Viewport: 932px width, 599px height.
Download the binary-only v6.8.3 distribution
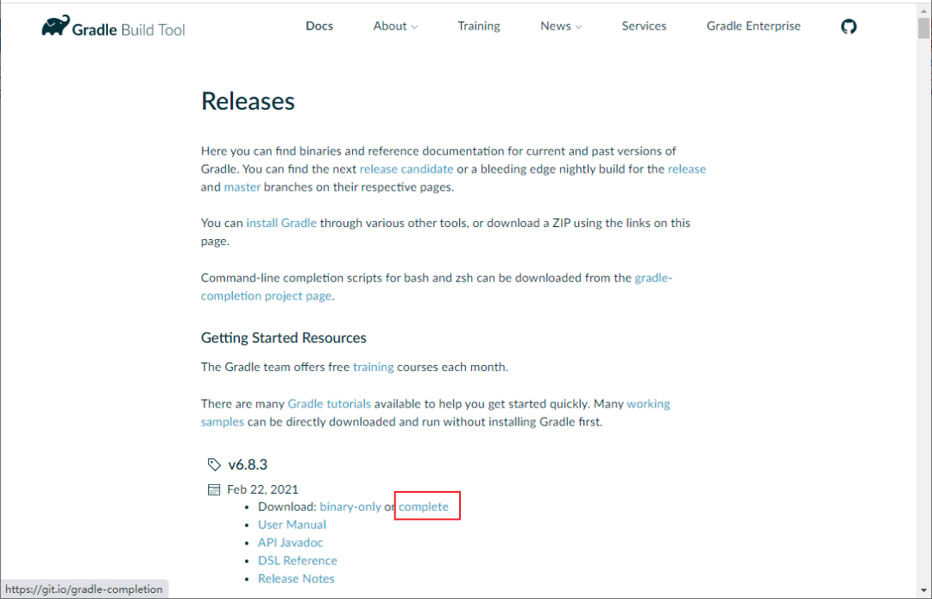pos(350,507)
